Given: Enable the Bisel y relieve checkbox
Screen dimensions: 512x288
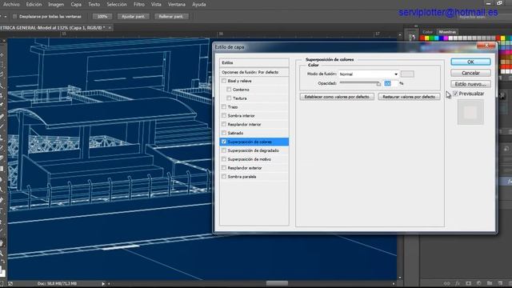Looking at the screenshot, I should [224, 81].
